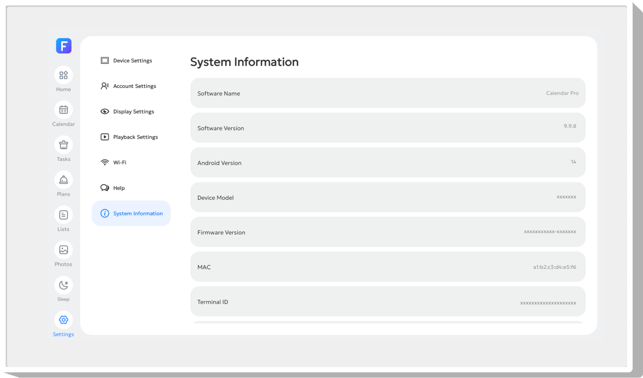643x378 pixels.
Task: Click the Software Name label
Action: pos(219,94)
